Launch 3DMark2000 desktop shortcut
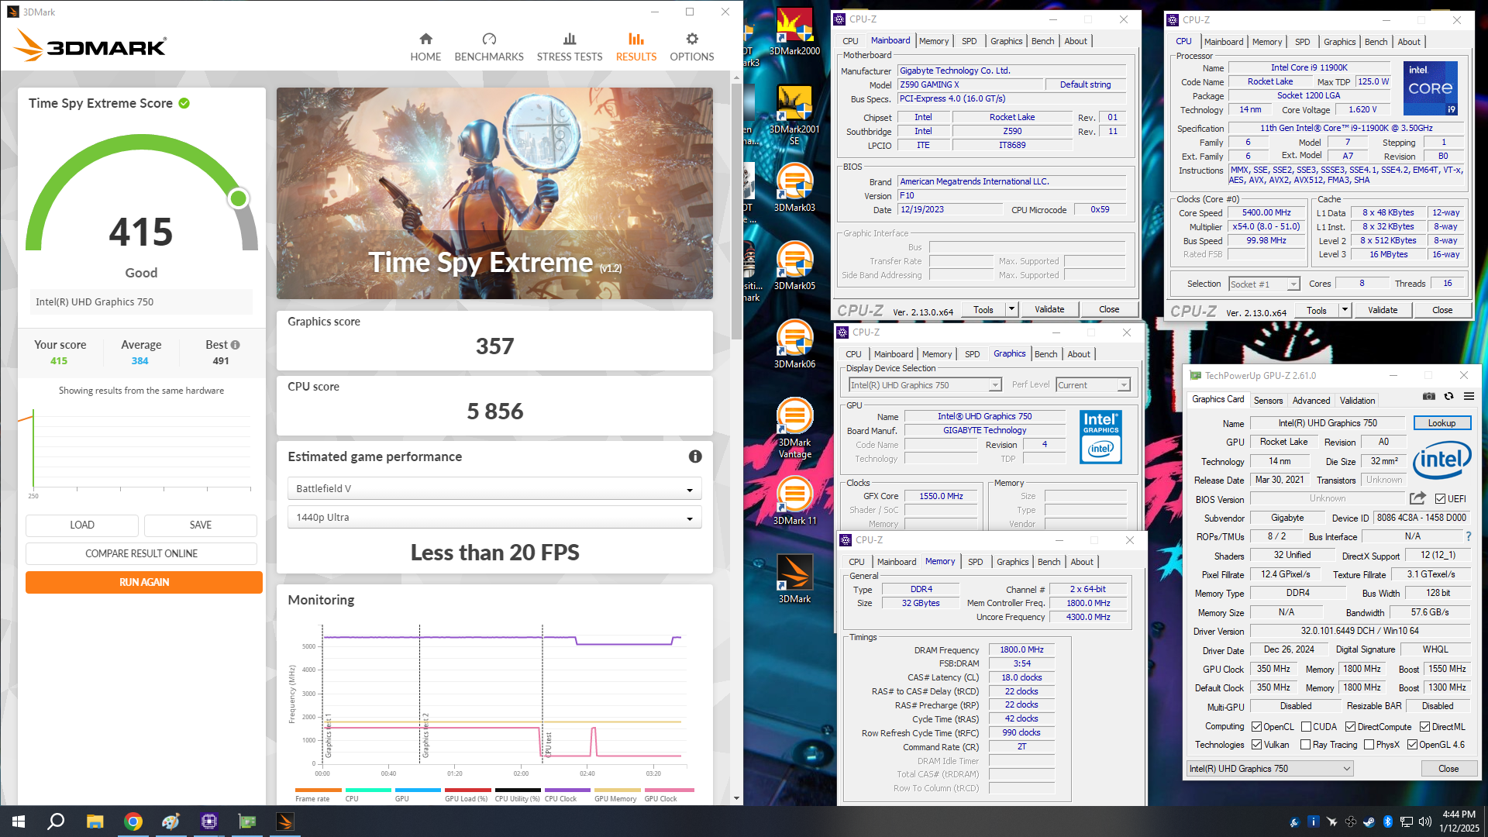1488x837 pixels. (x=794, y=33)
